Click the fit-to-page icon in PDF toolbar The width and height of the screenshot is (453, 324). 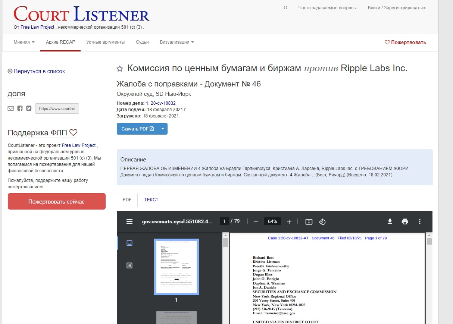click(x=309, y=221)
